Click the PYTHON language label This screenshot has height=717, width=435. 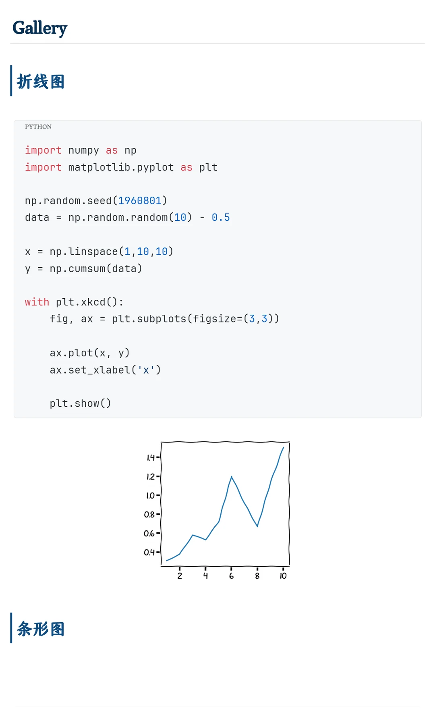[38, 127]
